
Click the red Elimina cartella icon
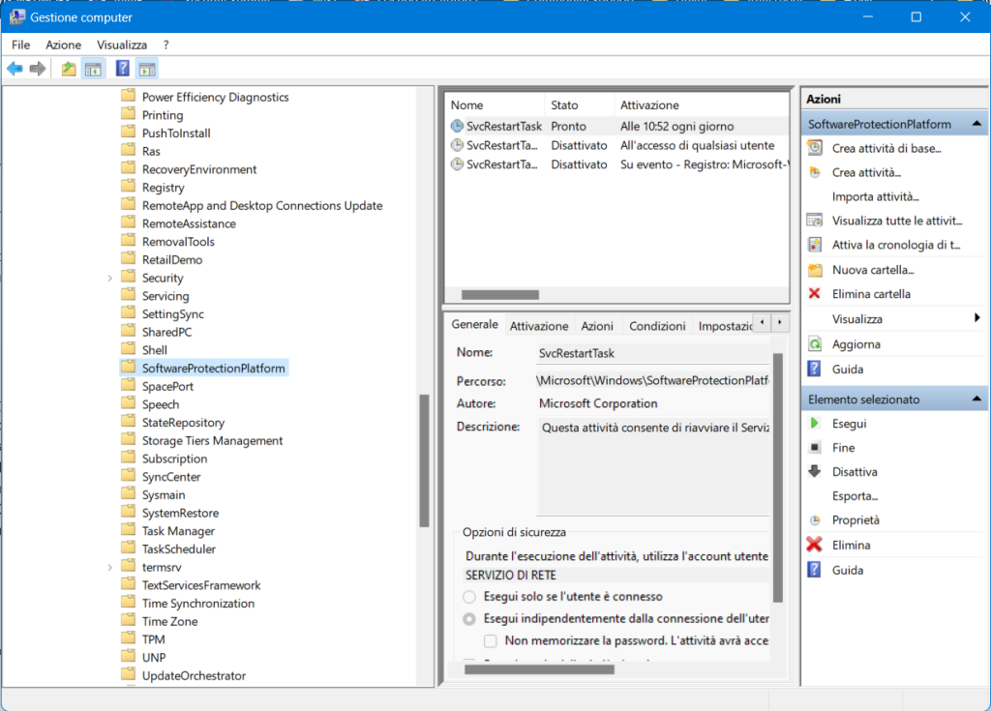click(814, 294)
